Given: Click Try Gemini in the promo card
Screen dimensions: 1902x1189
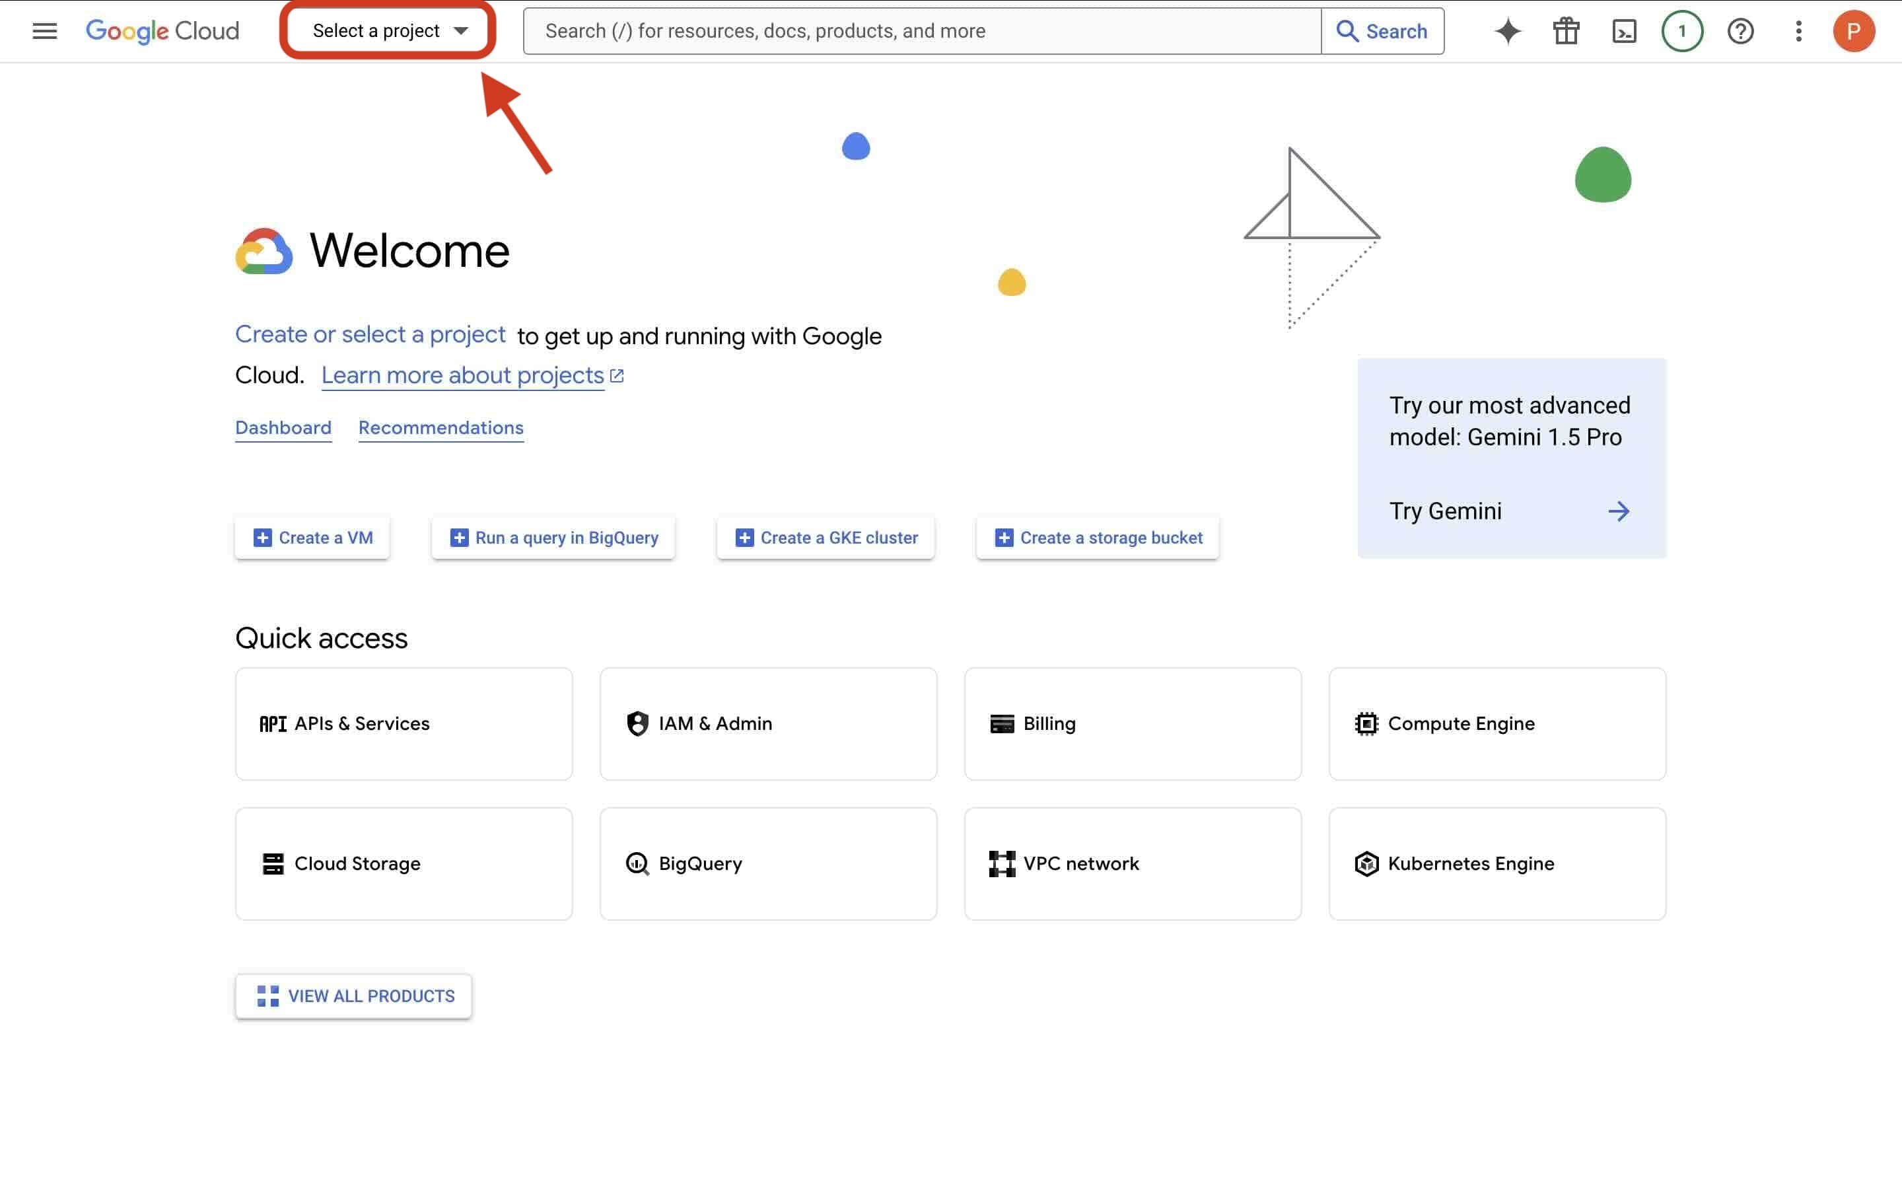Looking at the screenshot, I should [1447, 511].
